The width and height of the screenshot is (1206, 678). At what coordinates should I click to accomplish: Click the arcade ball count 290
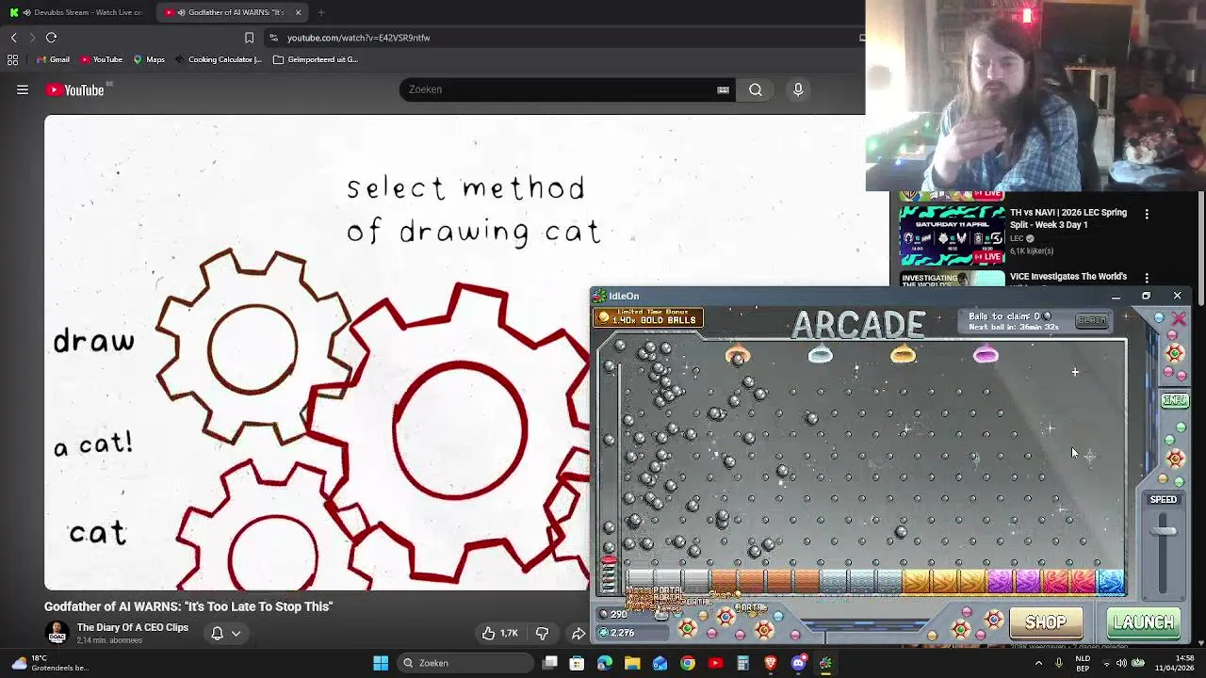(x=618, y=614)
